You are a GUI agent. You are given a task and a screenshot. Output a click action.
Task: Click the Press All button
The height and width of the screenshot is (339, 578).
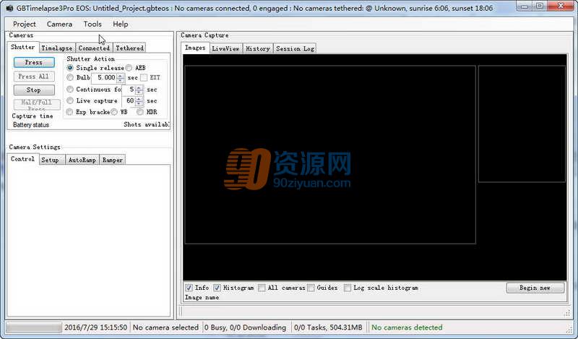click(34, 77)
